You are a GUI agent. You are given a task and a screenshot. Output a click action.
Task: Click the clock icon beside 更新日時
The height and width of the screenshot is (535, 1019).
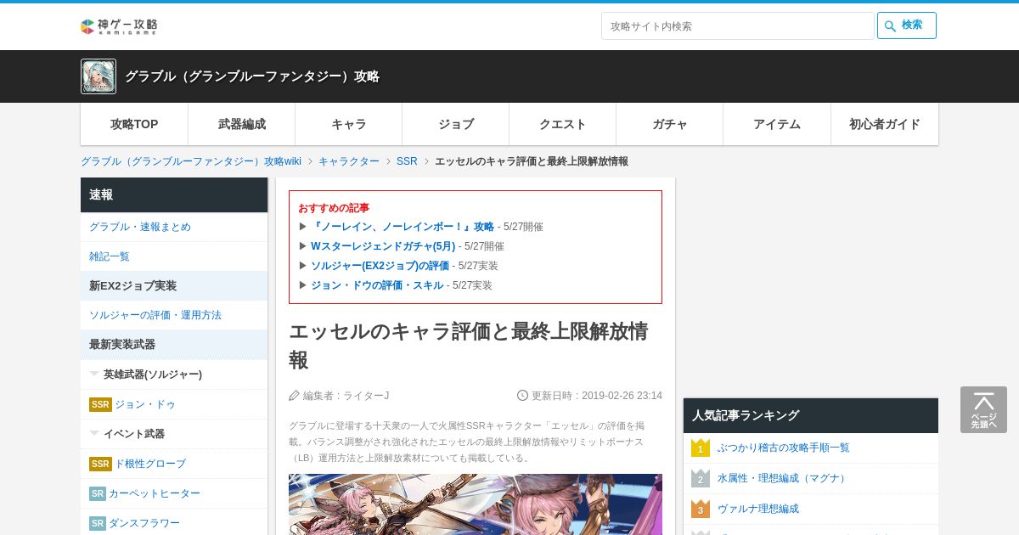click(522, 396)
